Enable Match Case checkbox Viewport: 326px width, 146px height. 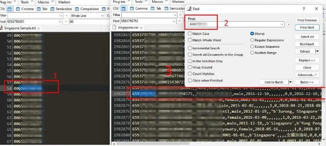coord(190,34)
